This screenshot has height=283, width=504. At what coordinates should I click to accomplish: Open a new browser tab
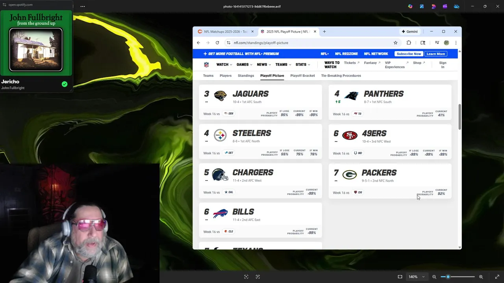coord(324,31)
